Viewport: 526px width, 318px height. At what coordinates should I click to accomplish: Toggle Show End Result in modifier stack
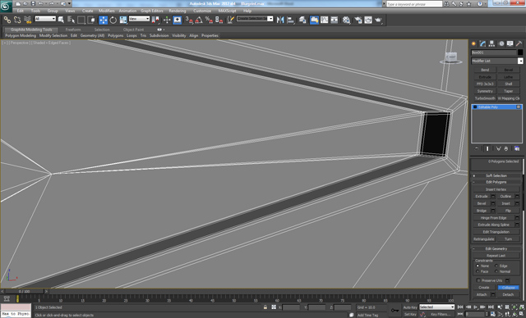[487, 148]
